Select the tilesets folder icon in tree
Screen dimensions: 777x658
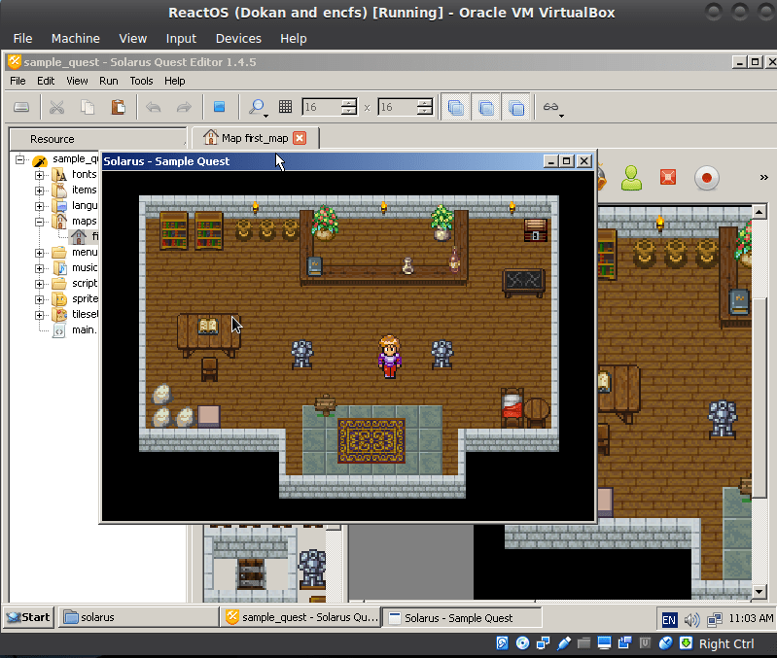point(59,314)
